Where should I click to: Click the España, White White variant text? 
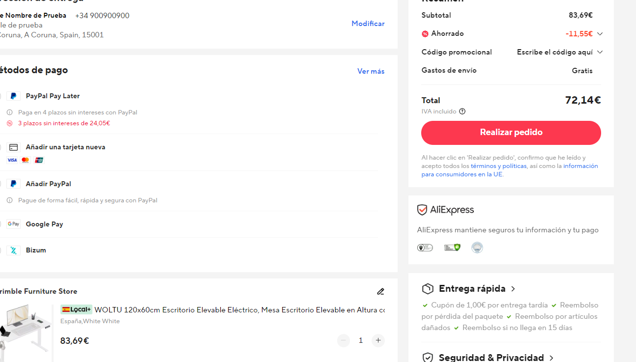pos(90,321)
